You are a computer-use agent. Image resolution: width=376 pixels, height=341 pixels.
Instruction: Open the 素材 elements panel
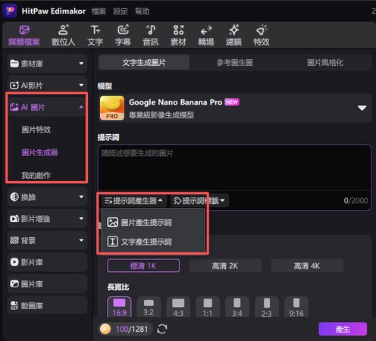point(178,36)
